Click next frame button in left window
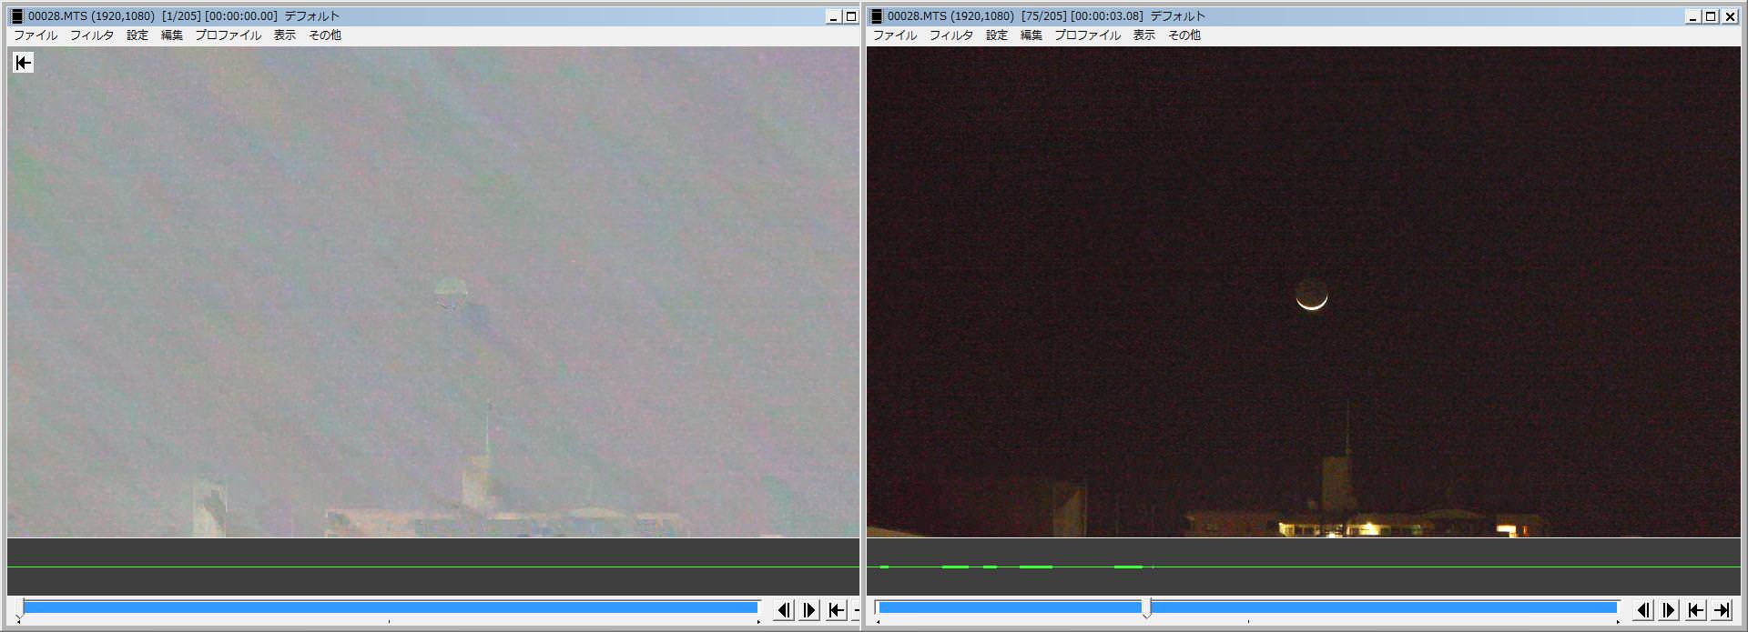The image size is (1748, 632). (x=809, y=610)
